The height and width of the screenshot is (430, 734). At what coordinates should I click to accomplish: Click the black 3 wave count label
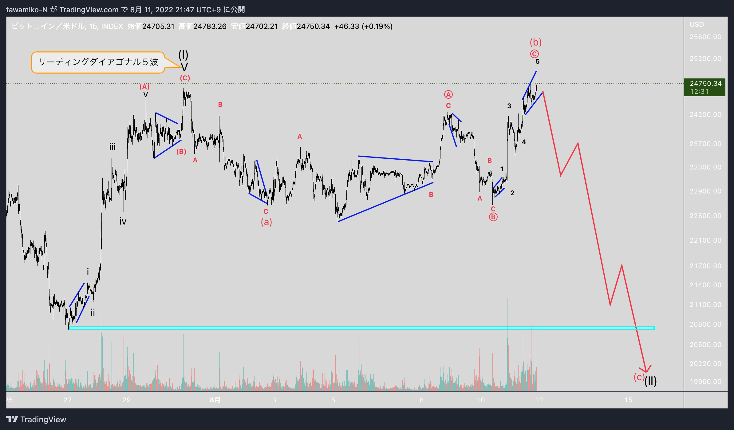(509, 106)
